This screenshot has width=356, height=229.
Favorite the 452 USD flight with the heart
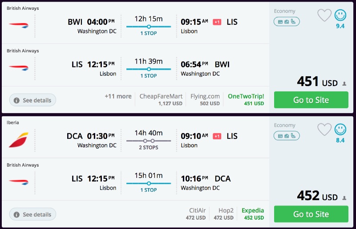(324, 130)
